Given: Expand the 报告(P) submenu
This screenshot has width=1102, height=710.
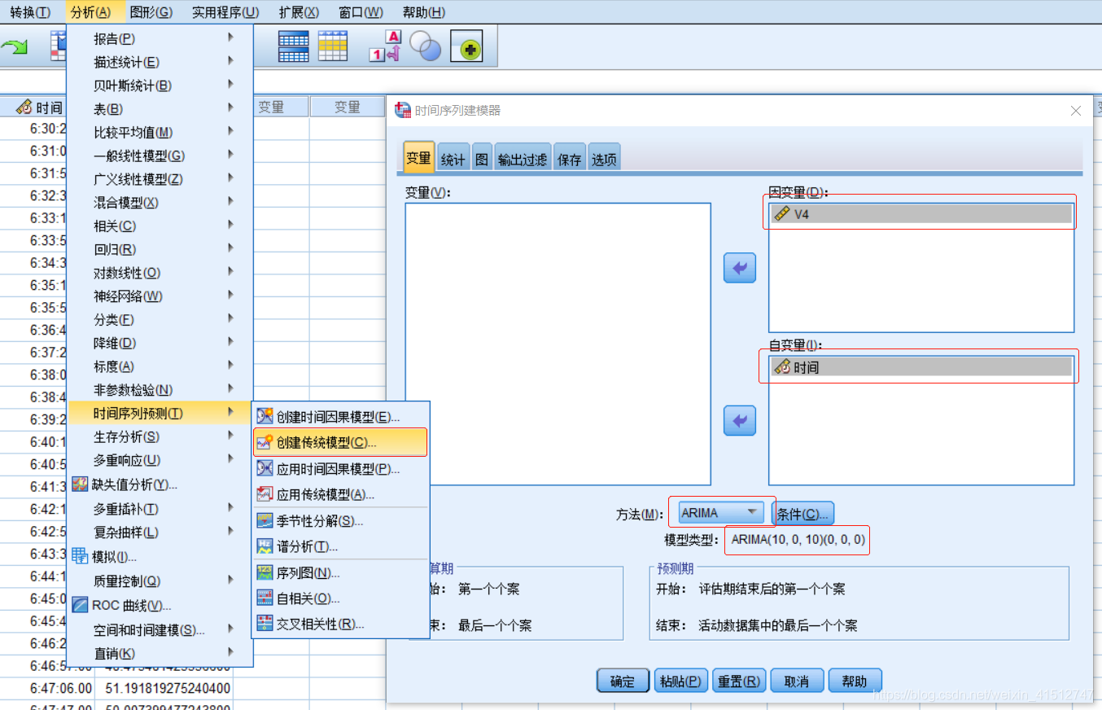Looking at the screenshot, I should [160, 38].
